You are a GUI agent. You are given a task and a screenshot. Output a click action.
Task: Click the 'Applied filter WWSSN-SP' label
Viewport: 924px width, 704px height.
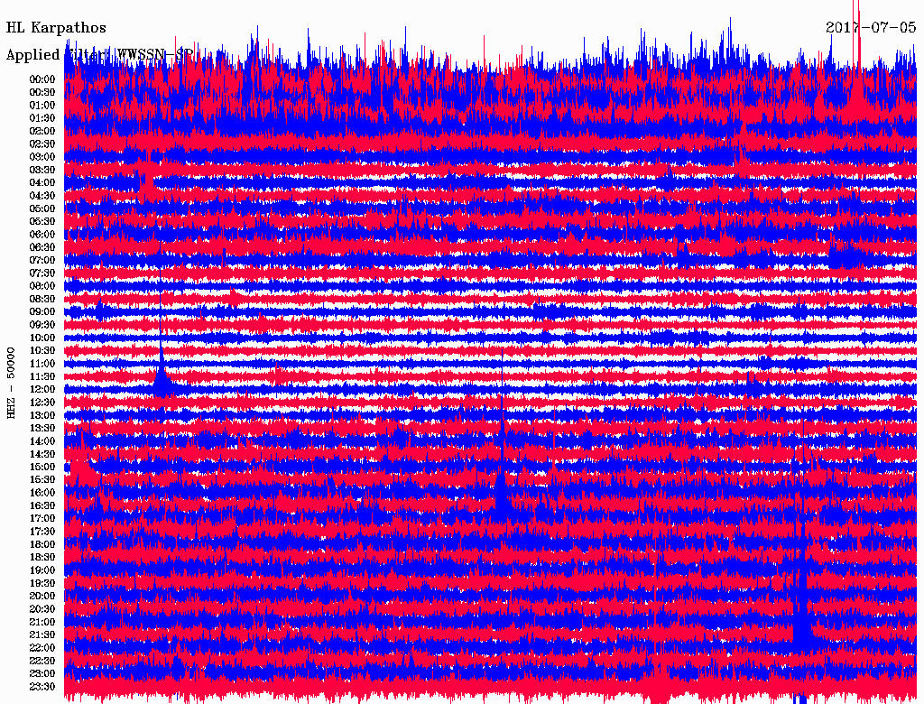pos(99,55)
